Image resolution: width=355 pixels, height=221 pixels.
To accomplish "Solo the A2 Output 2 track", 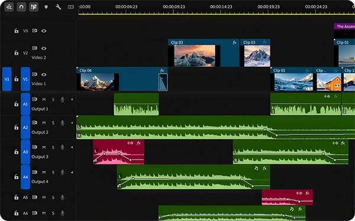I will pos(53,123).
